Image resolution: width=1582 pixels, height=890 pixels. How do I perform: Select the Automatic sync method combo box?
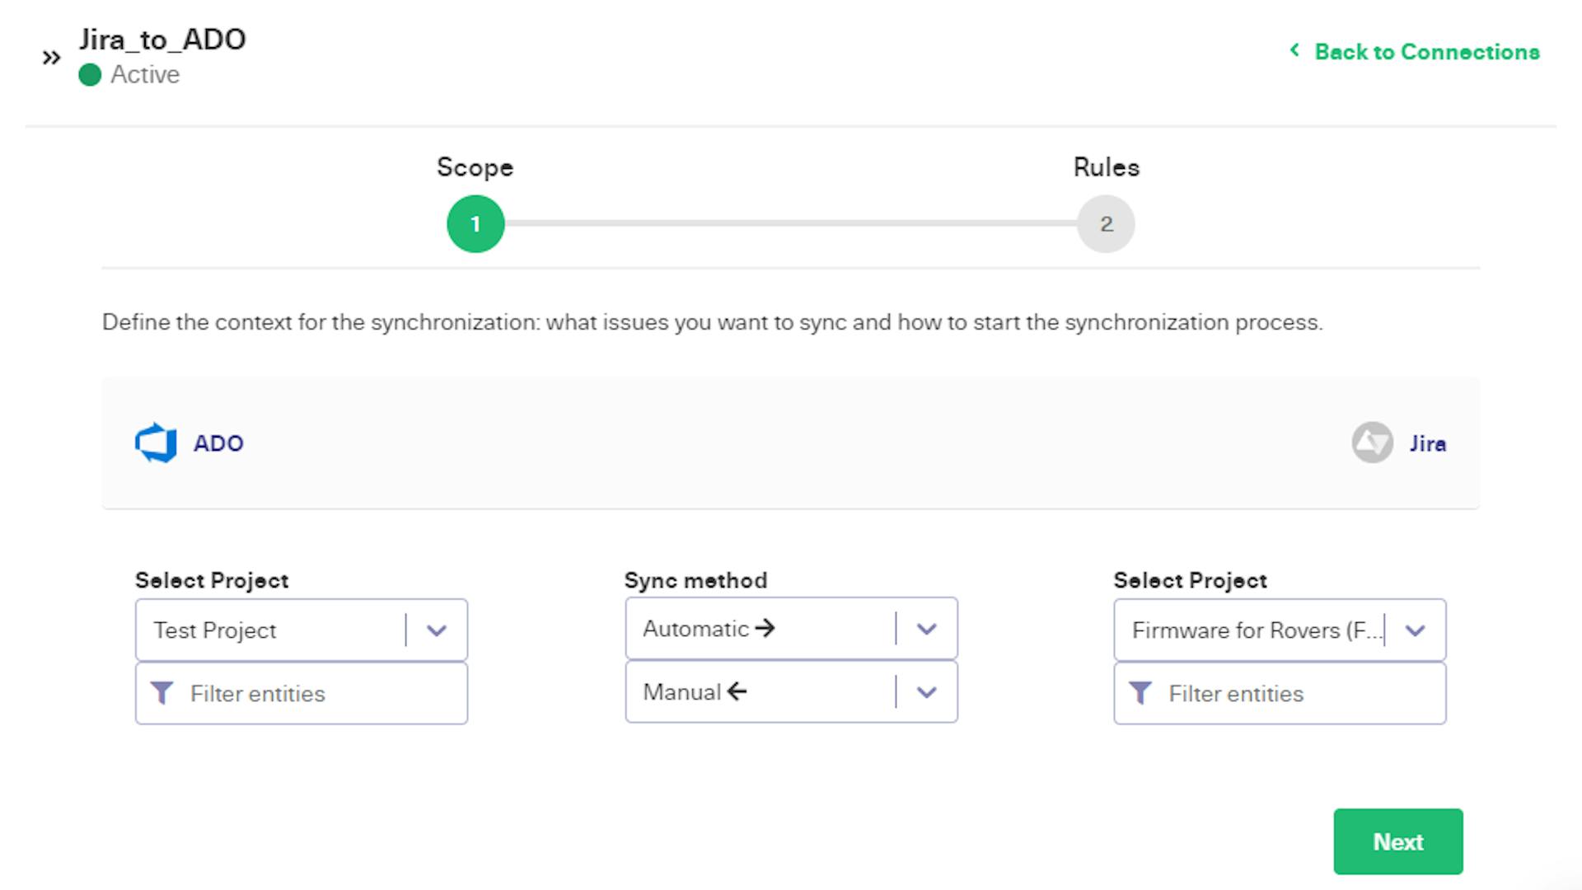[x=792, y=629]
